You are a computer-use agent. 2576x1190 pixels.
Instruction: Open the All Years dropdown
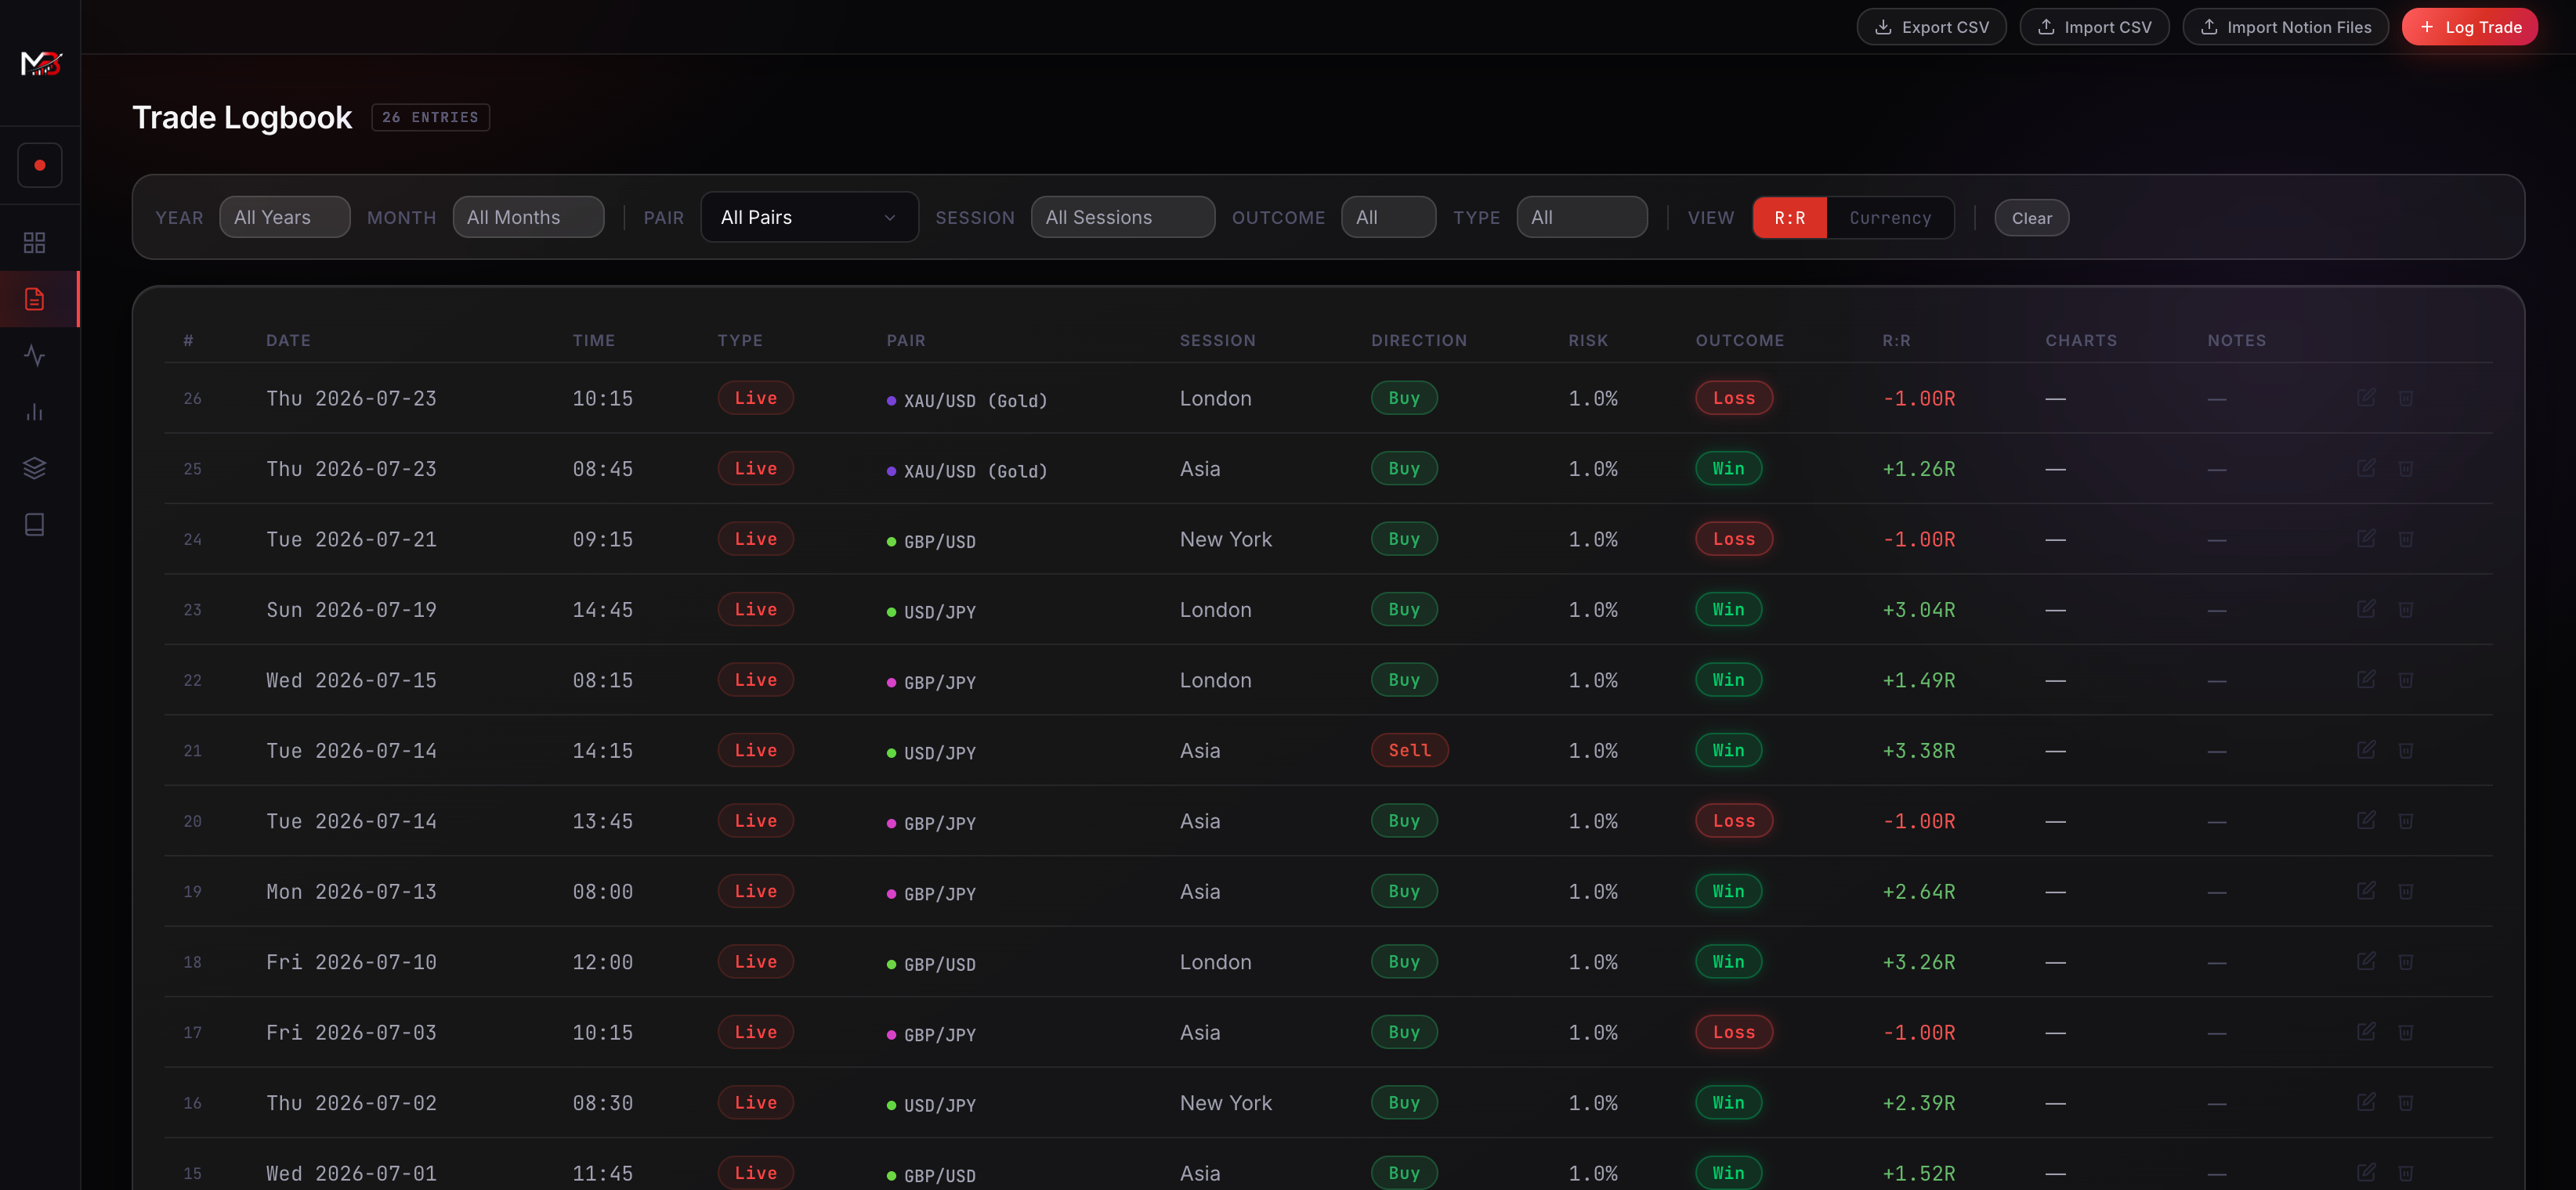[285, 217]
